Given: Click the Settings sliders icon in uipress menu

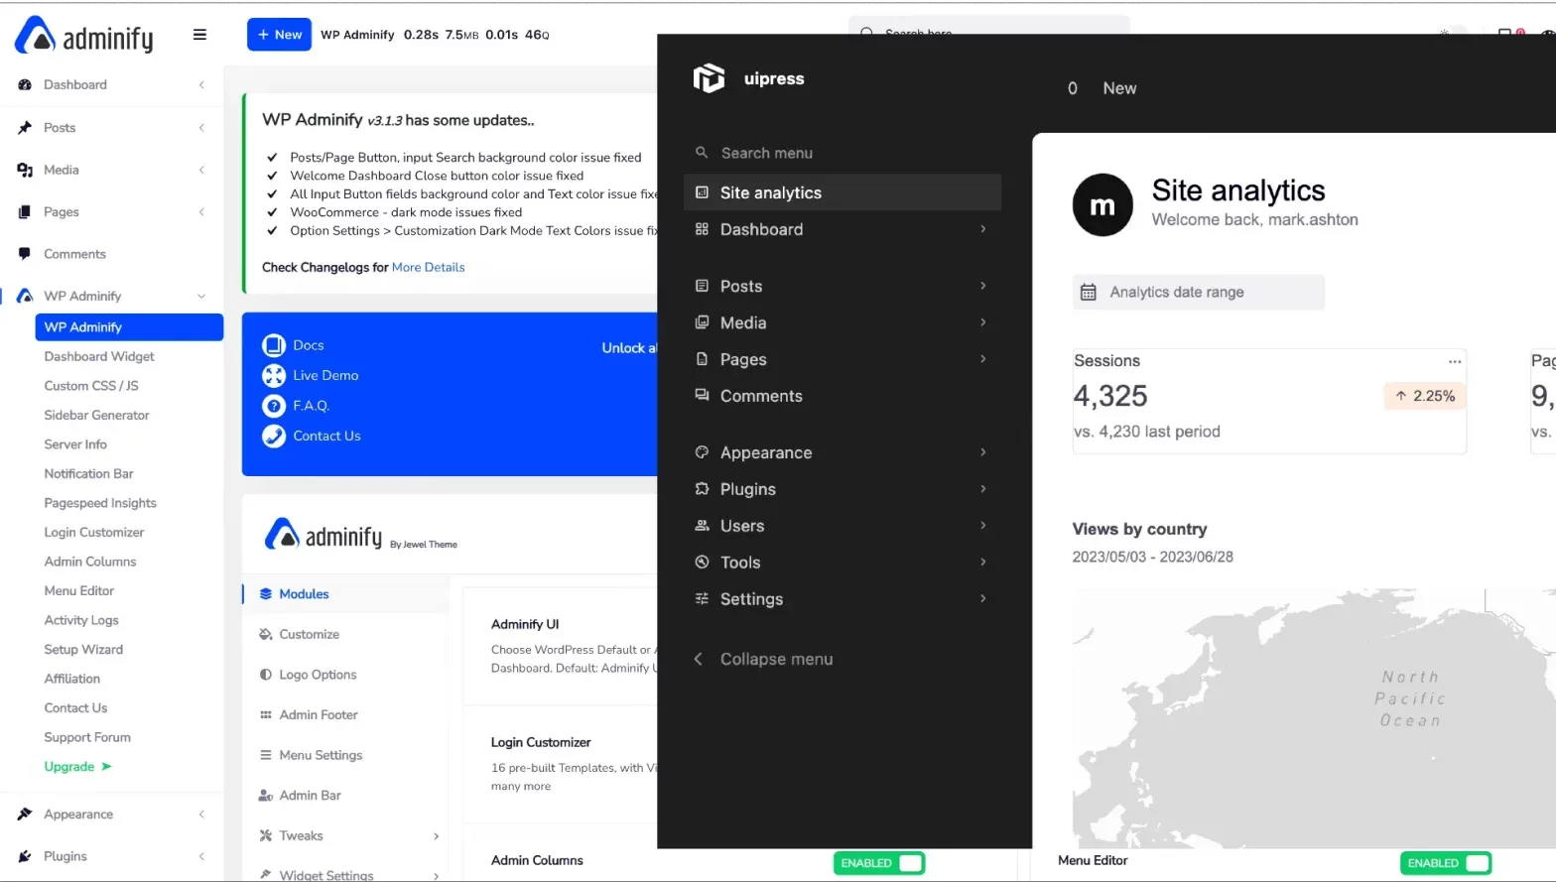Looking at the screenshot, I should (702, 599).
